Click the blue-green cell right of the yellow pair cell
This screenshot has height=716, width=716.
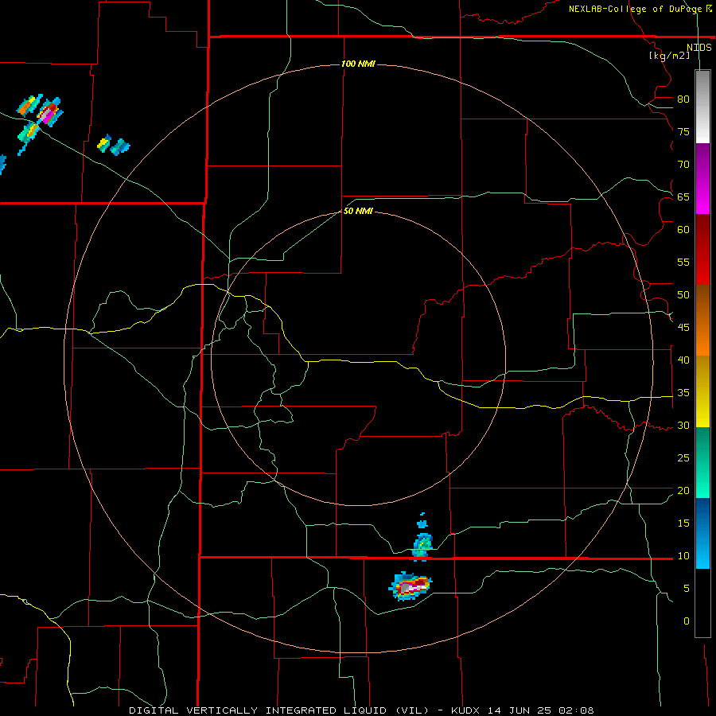121,146
